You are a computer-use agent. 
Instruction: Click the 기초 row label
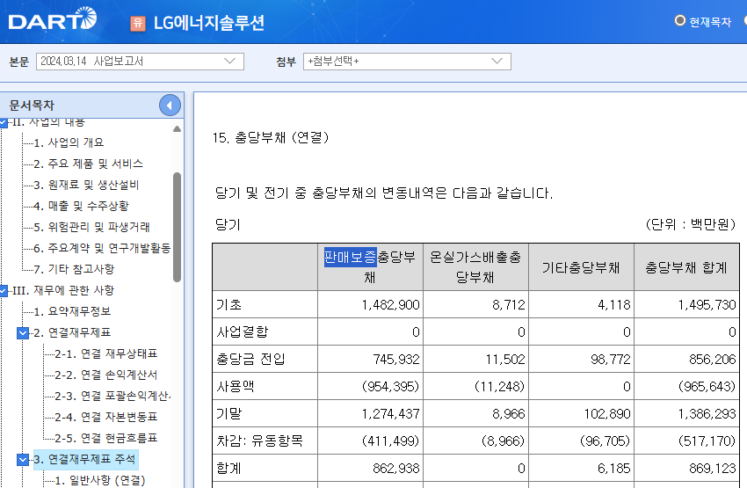click(228, 304)
